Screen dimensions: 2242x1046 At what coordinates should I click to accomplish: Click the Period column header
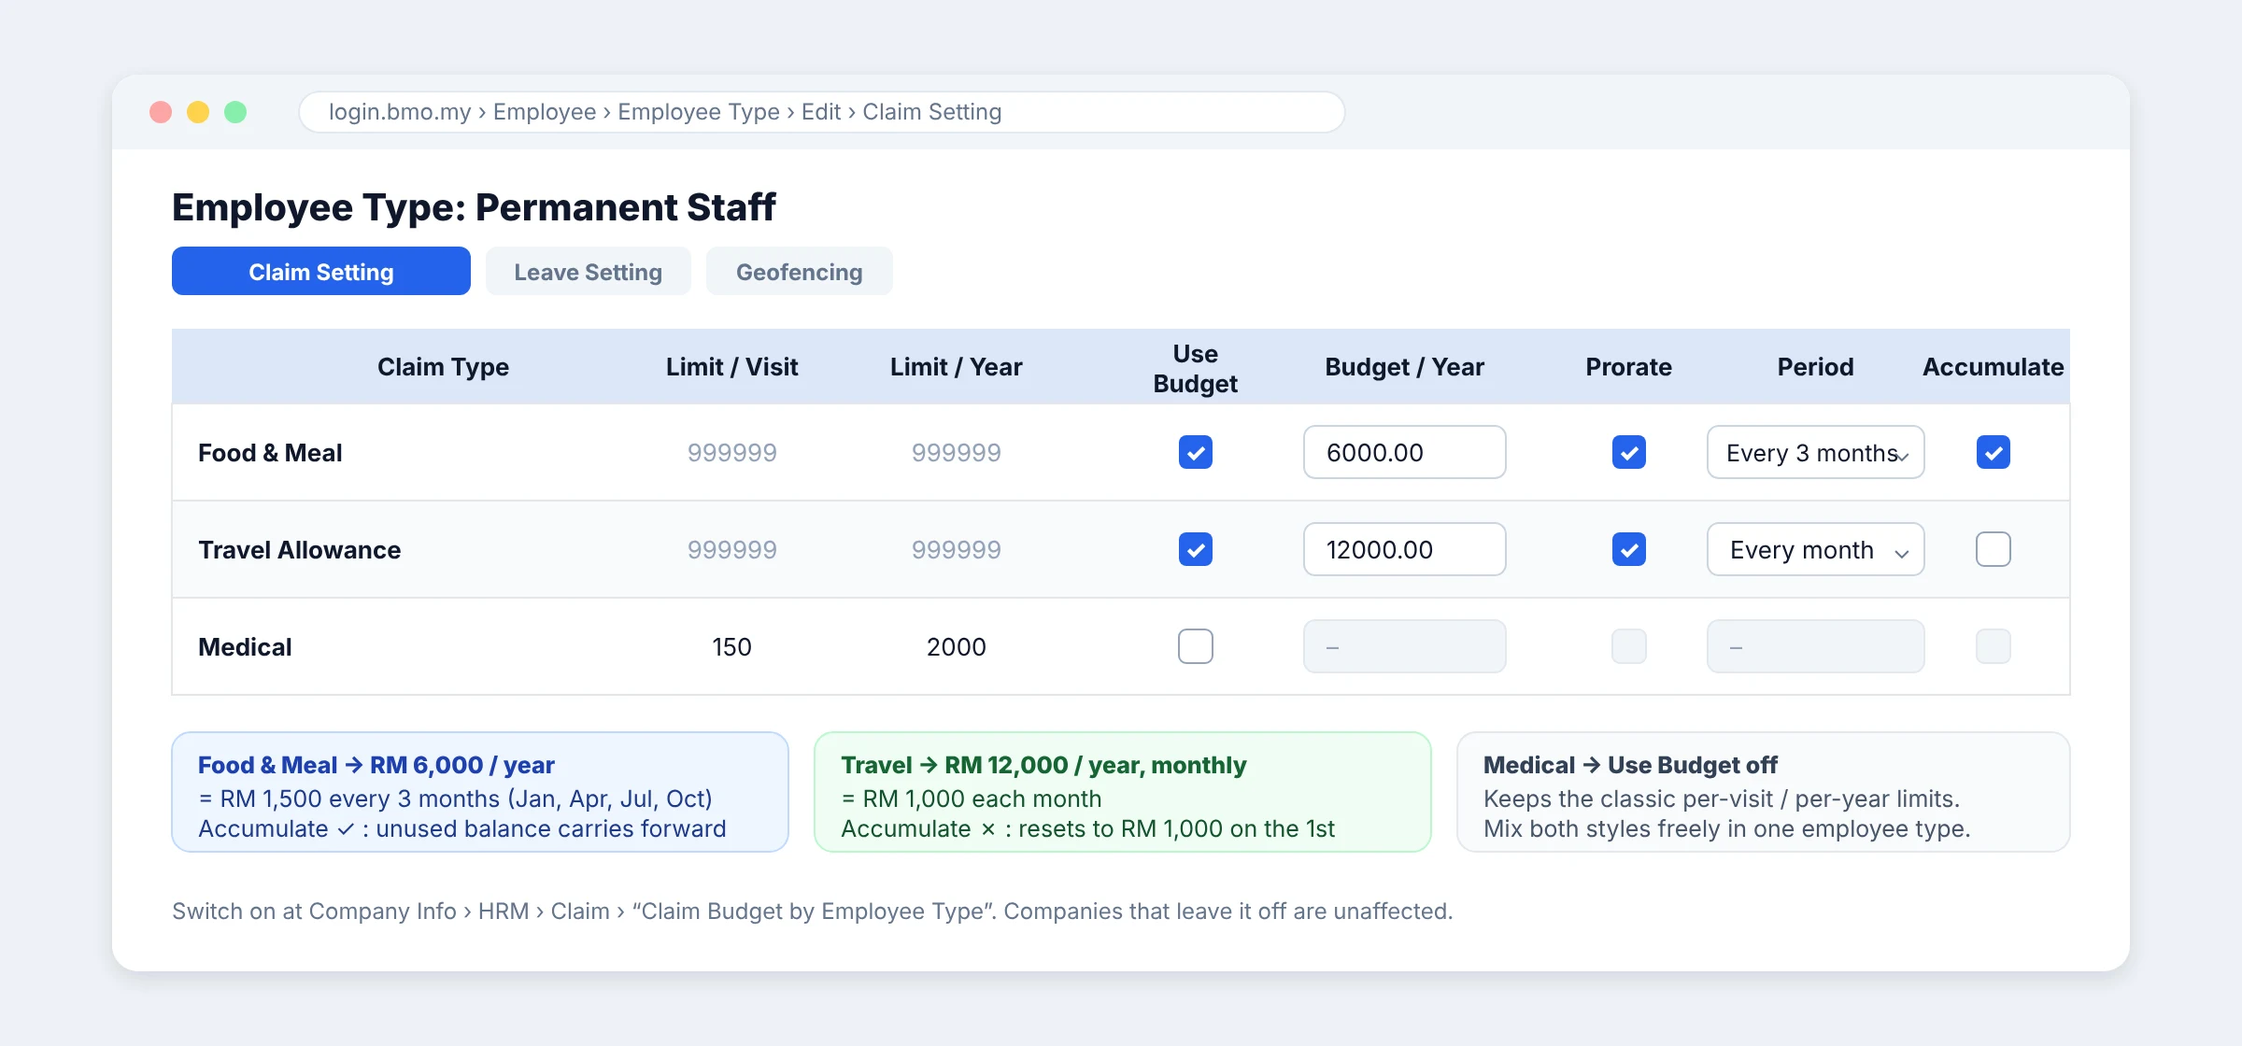[x=1815, y=367]
